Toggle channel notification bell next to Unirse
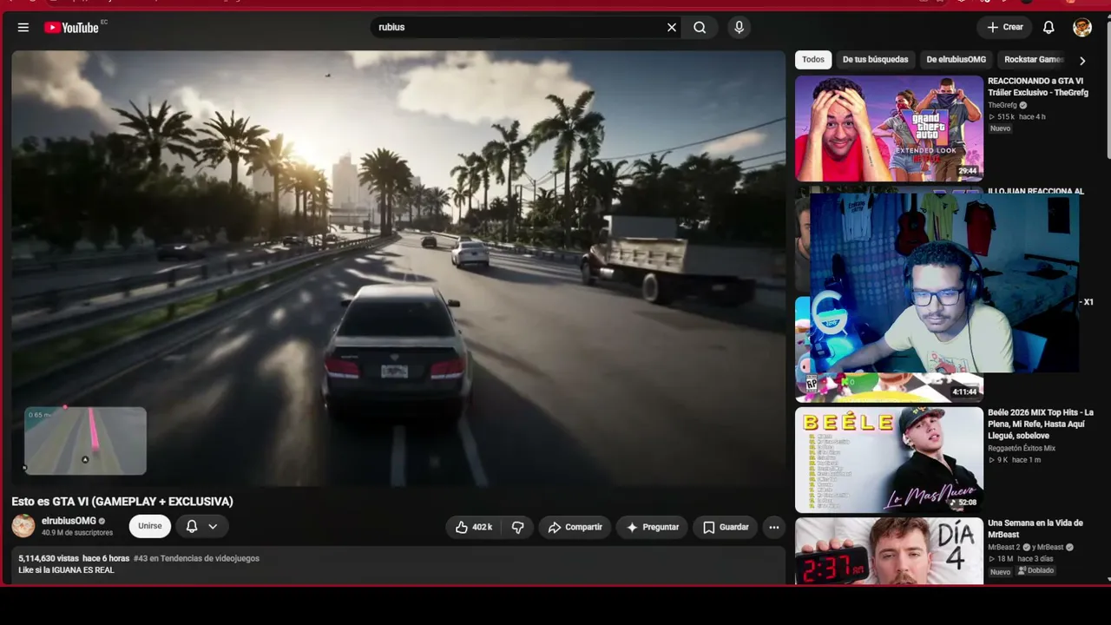1111x625 pixels. 192,526
